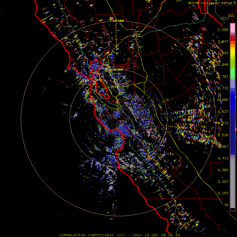This screenshot has height=237, width=237.
Task: Select the 0.360 value on the color scale
Action: 223,170
